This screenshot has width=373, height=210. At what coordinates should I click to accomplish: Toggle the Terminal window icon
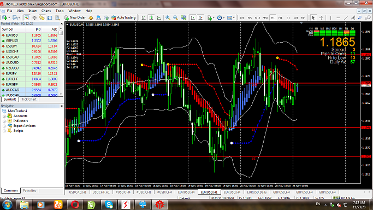[x=50, y=18]
